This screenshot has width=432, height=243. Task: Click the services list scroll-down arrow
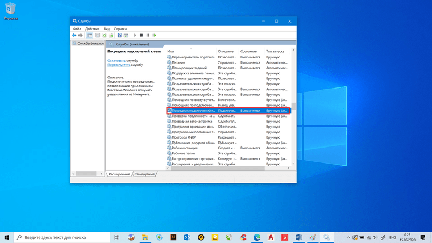point(293,164)
